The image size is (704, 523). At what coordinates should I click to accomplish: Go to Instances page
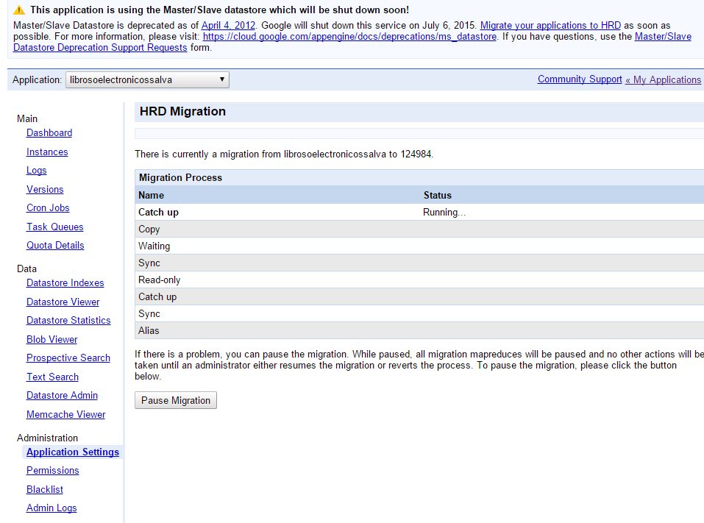(47, 152)
